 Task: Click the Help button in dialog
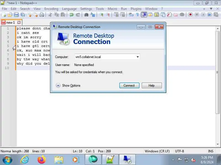click(152, 86)
